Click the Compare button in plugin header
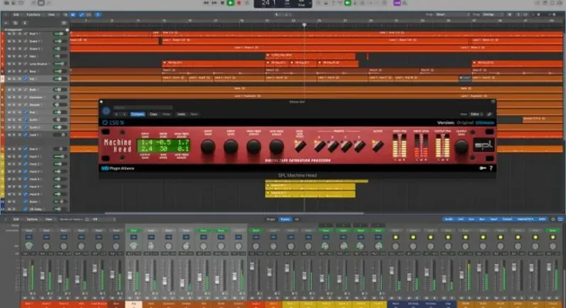The width and height of the screenshot is (566, 308). click(138, 114)
